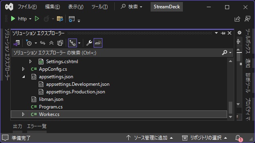Screen dimensions: 255x143
Task: Click the Solution Explorer scroll down arrow
Action: [230, 117]
